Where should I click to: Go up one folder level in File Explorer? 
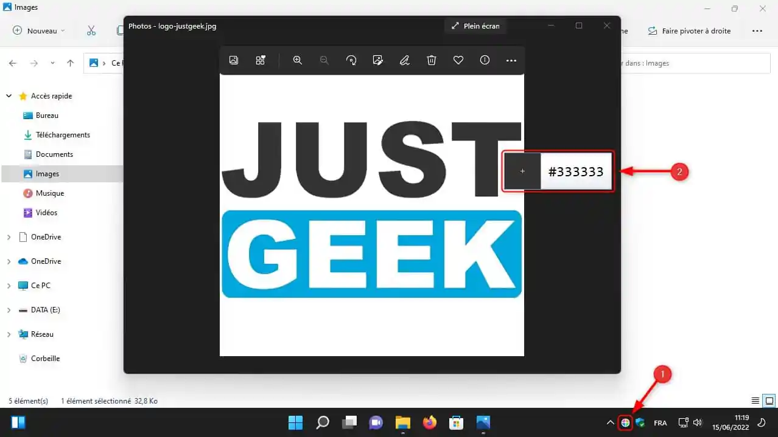tap(71, 63)
